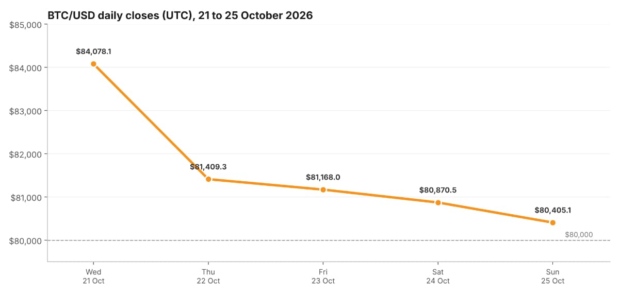
Task: Select the $81,409.3 value label
Action: pos(208,167)
